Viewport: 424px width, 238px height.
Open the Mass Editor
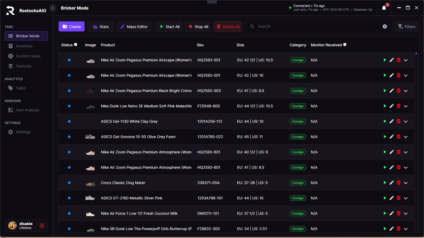coord(134,26)
